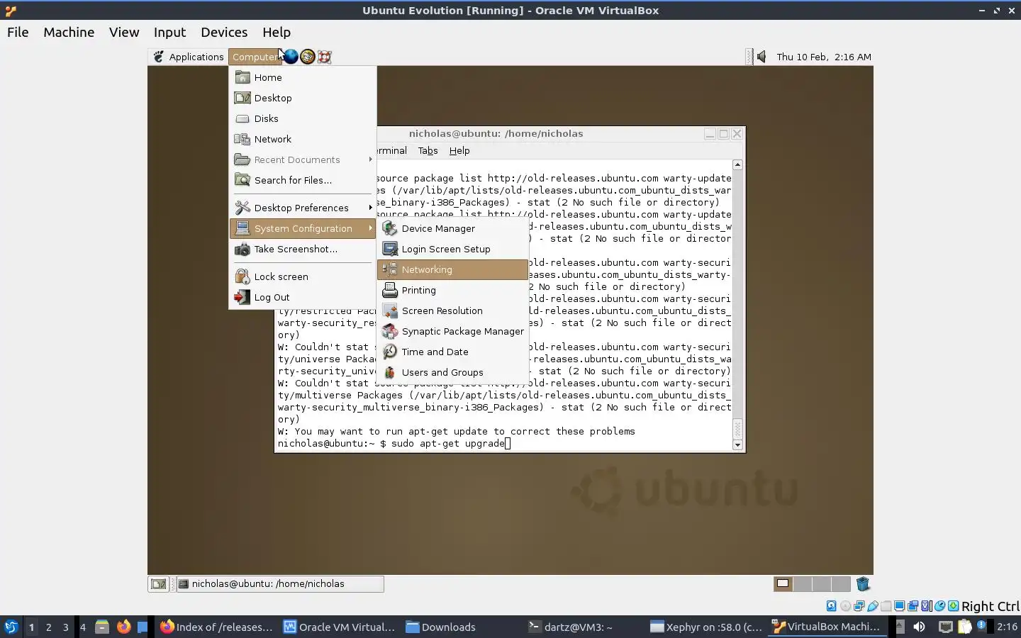
Task: Switch to third workspace in Ubuntu pager
Action: coord(822,584)
